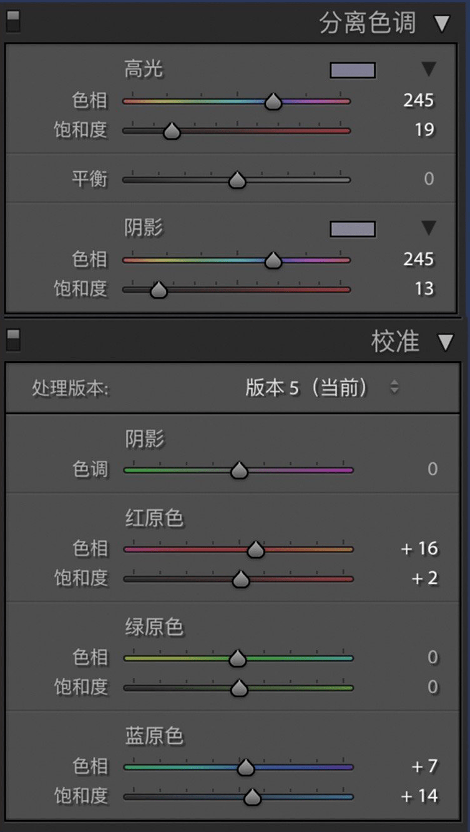Image resolution: width=470 pixels, height=832 pixels.
Task: Open the 高光 (Highlights) color swatch
Action: click(353, 71)
